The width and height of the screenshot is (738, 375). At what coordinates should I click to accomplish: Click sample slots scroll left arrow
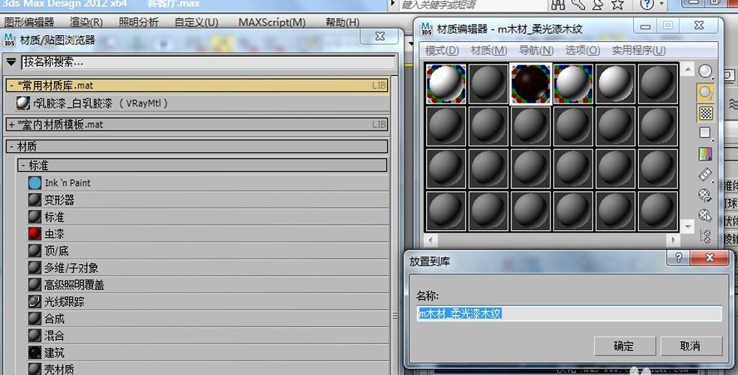click(x=430, y=240)
